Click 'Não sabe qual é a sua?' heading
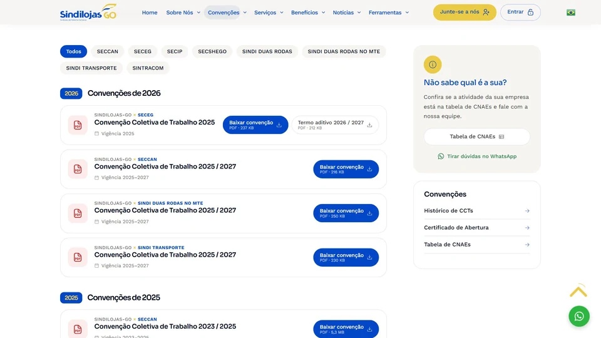Screen dimensions: 601x338 coord(465,83)
